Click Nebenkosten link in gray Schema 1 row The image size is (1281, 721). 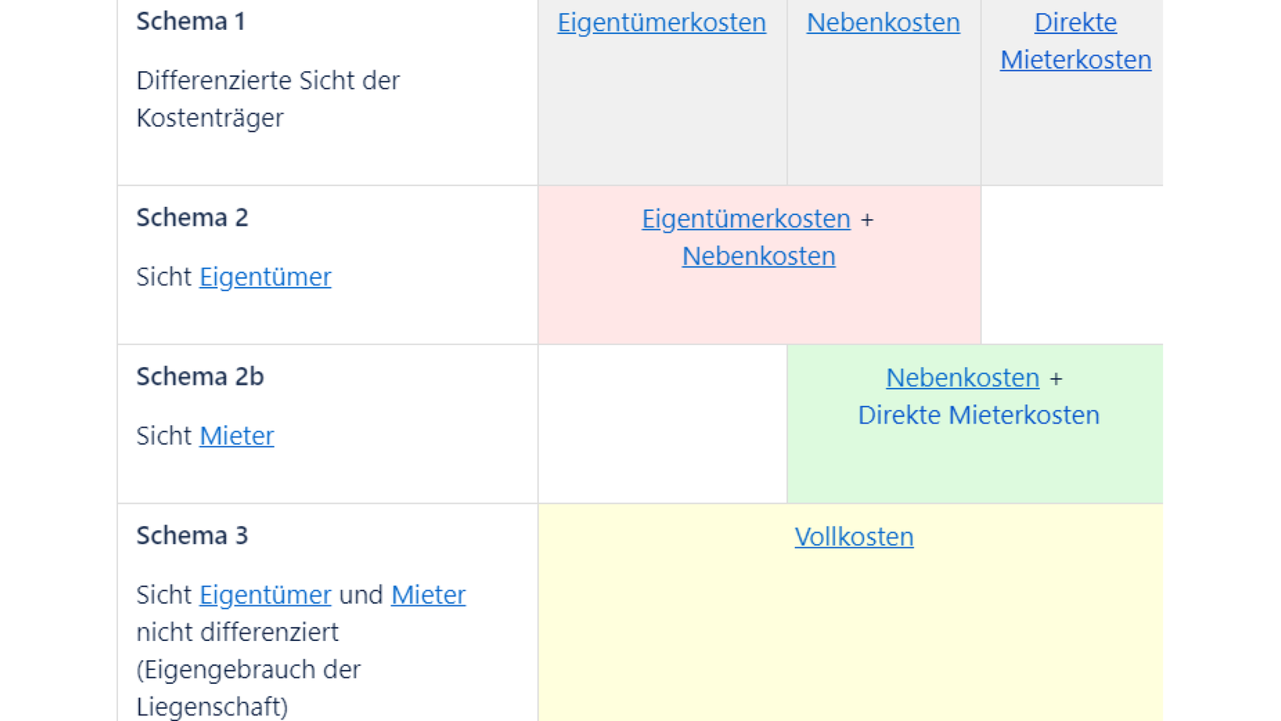pos(883,23)
